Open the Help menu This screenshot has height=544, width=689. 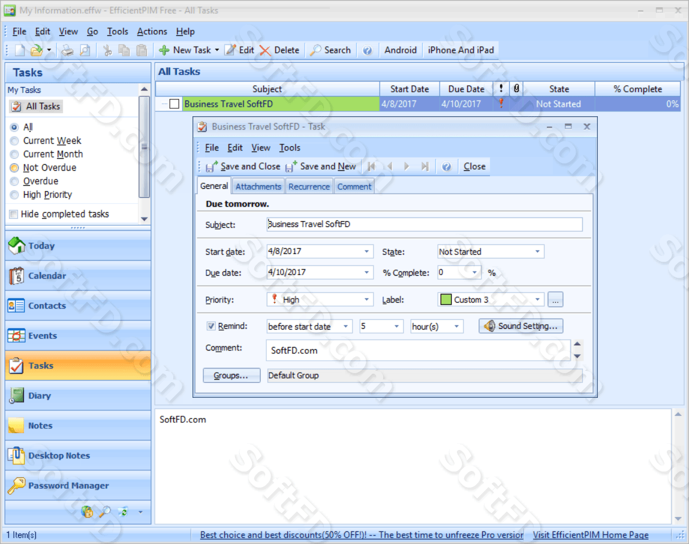click(185, 32)
